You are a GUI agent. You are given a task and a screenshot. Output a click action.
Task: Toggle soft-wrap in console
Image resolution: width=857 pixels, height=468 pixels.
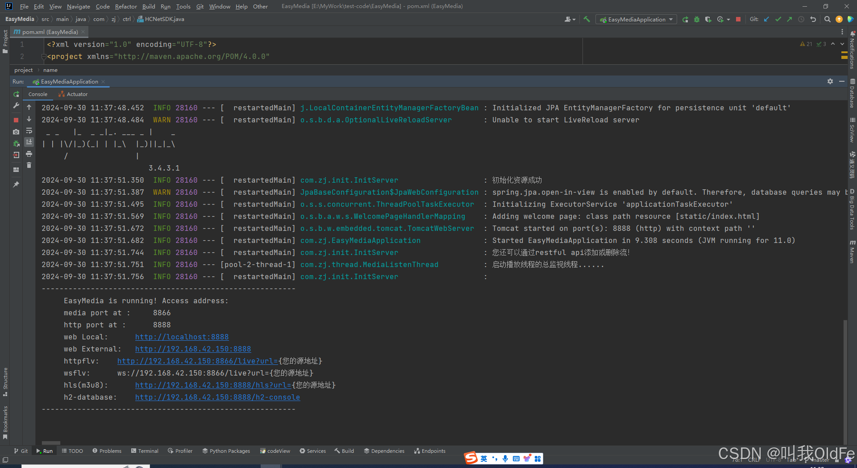click(29, 130)
